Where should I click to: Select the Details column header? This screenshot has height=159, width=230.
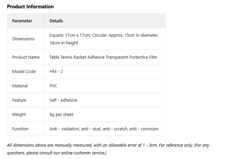tap(56, 21)
